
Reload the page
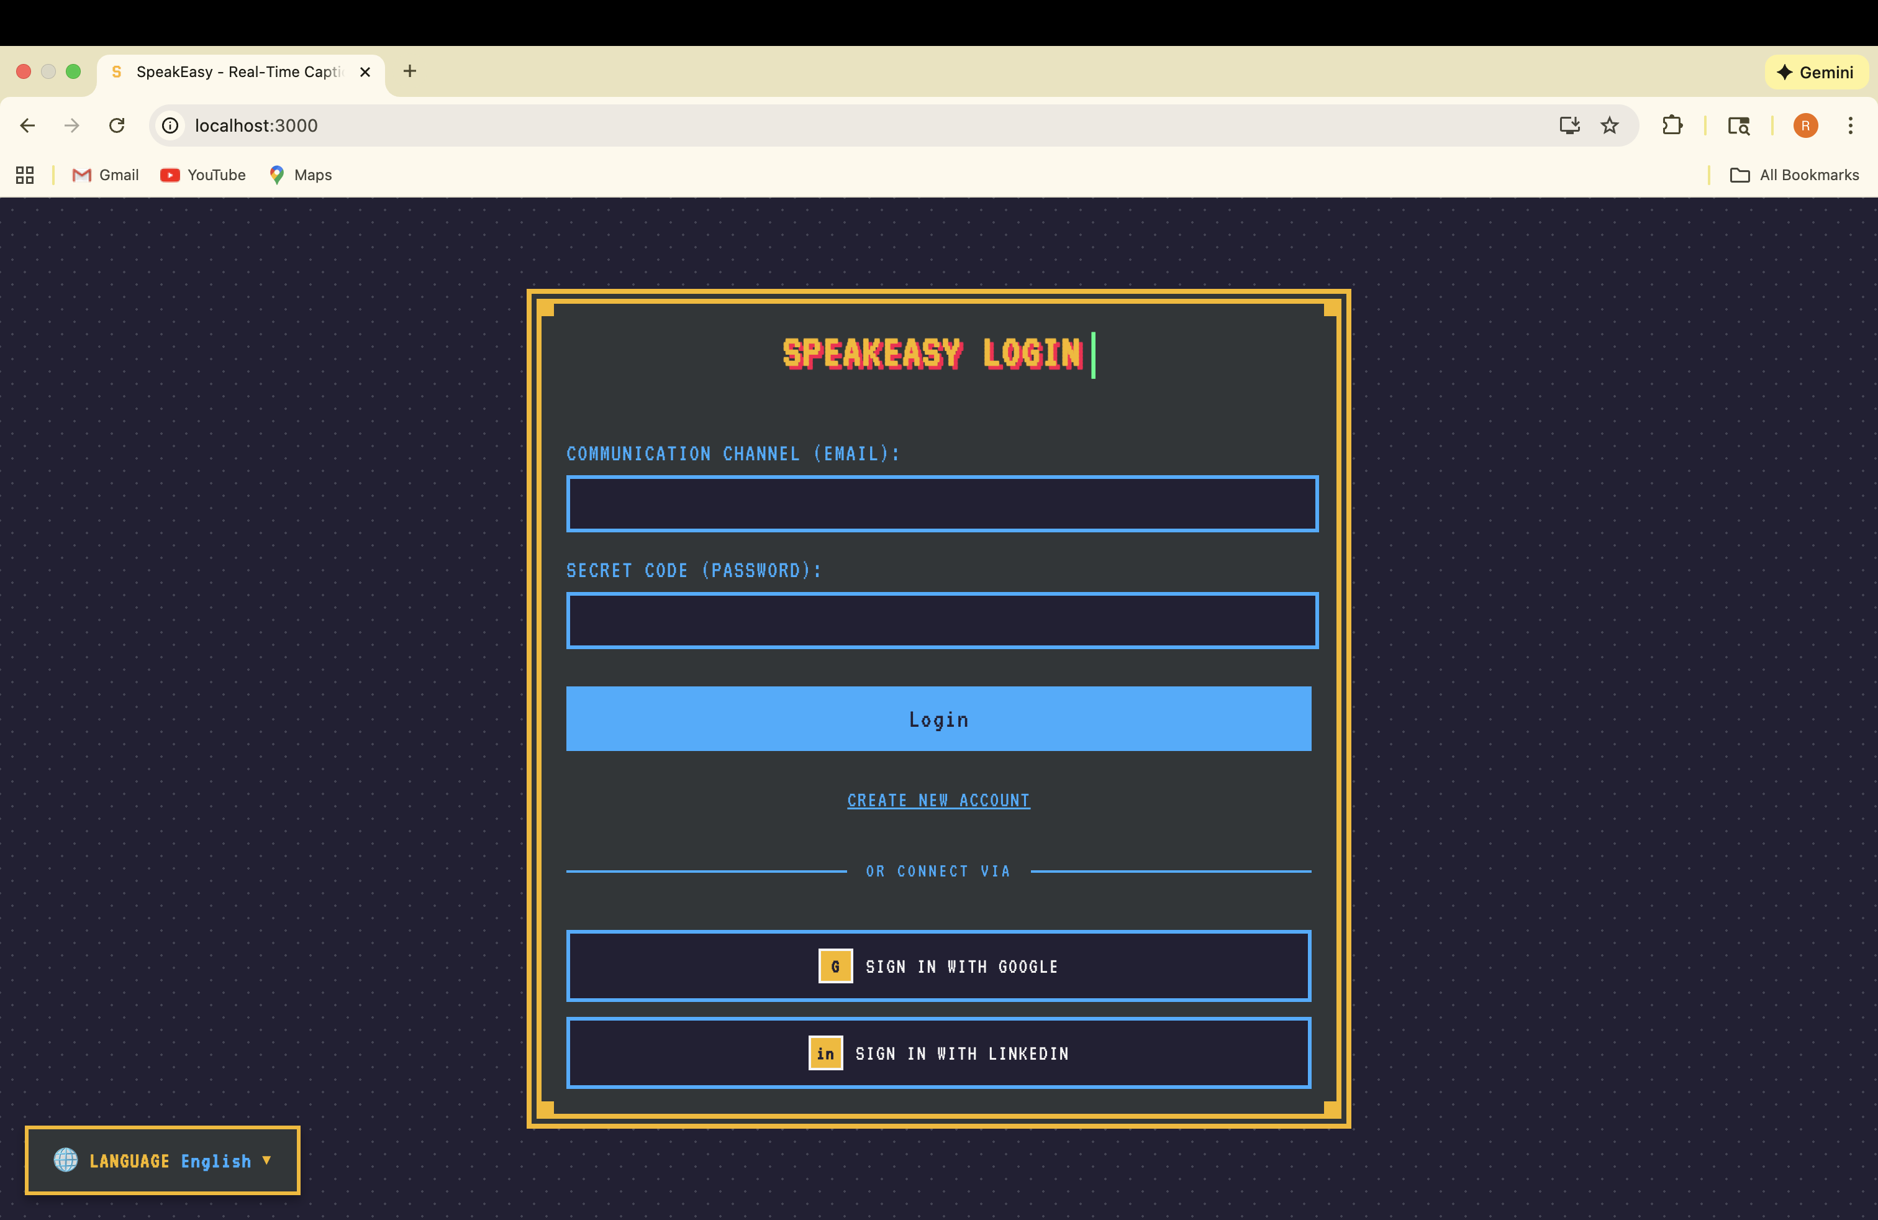click(x=117, y=125)
